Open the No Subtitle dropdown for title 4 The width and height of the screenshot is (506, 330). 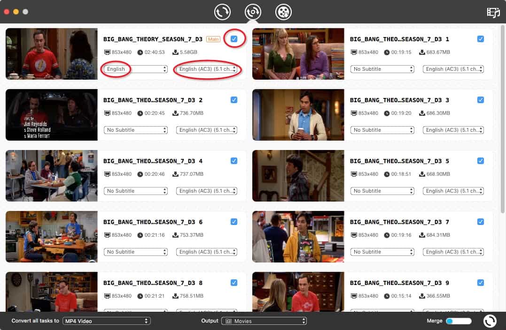(135, 191)
